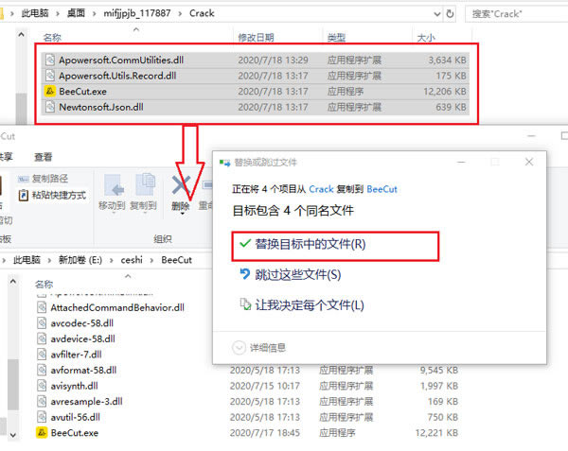The image size is (568, 451).
Task: Click the Move to (移动到) ribbon icon
Action: coord(113,189)
